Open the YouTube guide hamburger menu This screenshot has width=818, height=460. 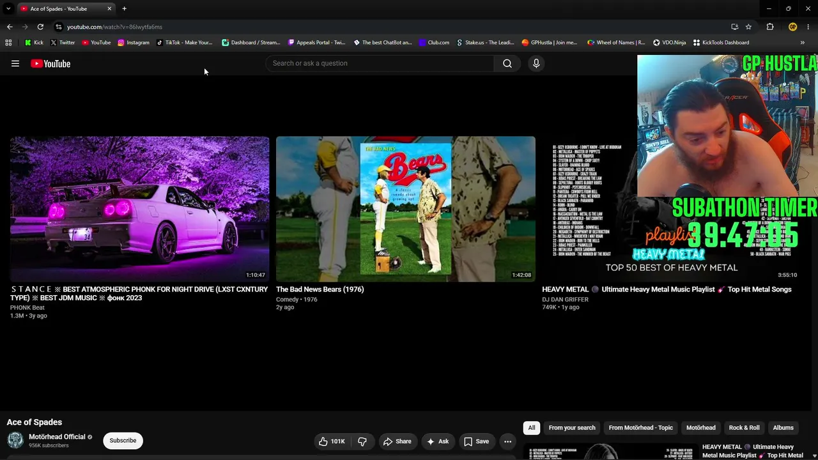tap(15, 63)
